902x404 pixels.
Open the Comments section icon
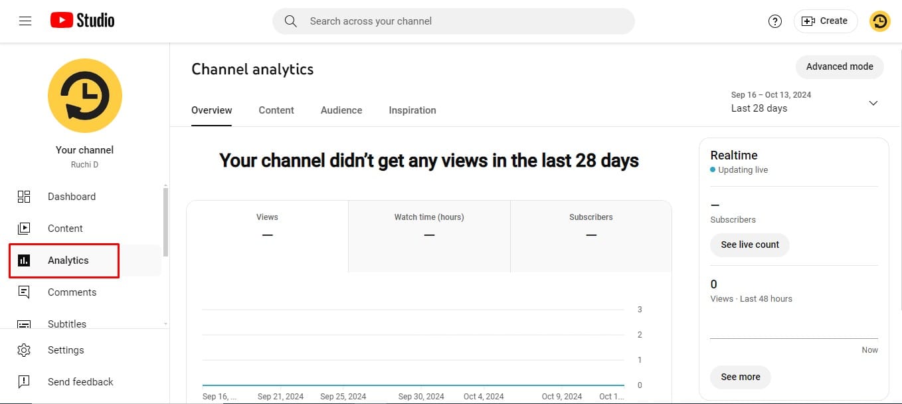click(x=24, y=292)
